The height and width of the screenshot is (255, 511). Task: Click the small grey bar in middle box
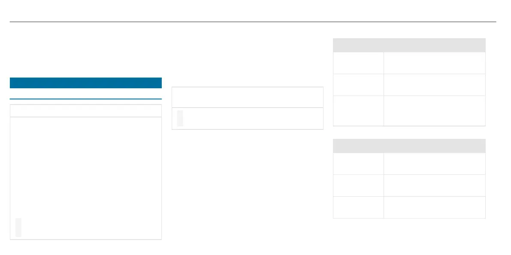click(x=180, y=118)
